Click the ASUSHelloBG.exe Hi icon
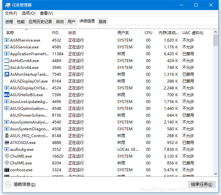The image size is (221, 195). click(x=7, y=95)
